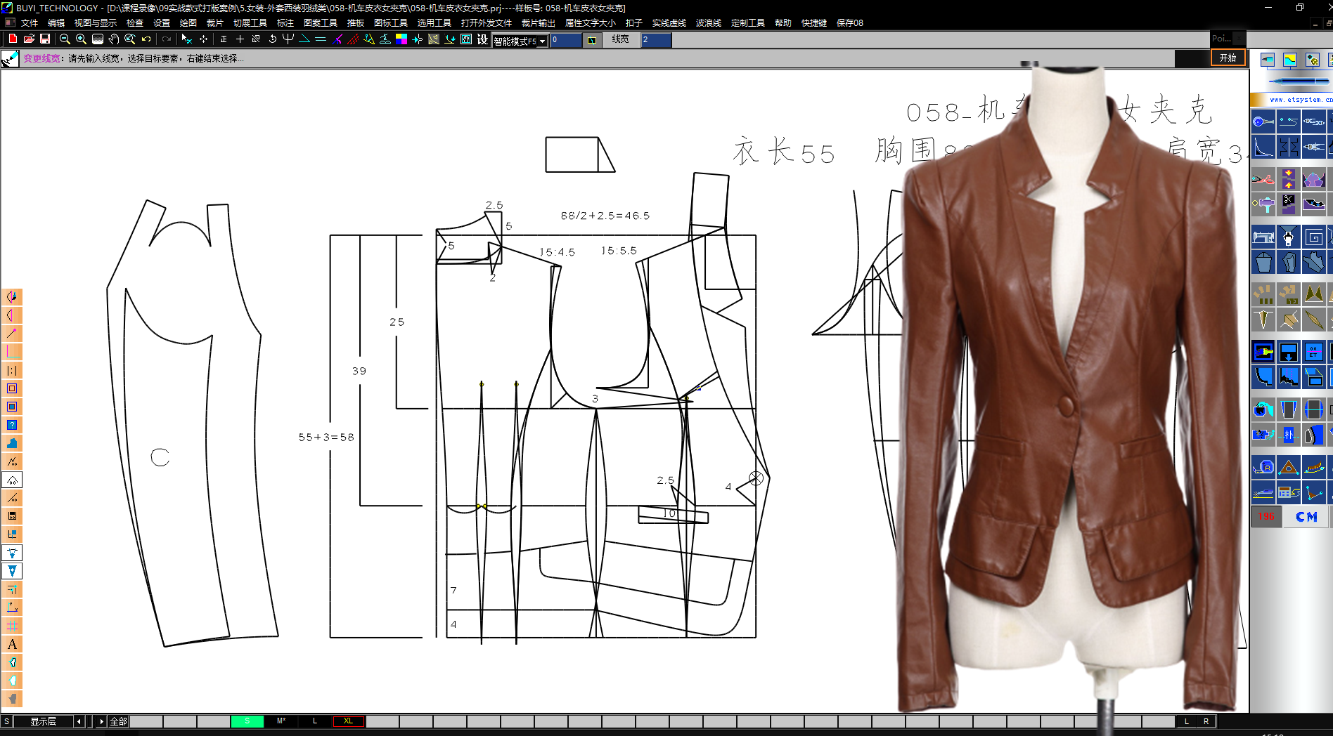Open the 视图与显示 menu
The image size is (1333, 736).
(96, 23)
